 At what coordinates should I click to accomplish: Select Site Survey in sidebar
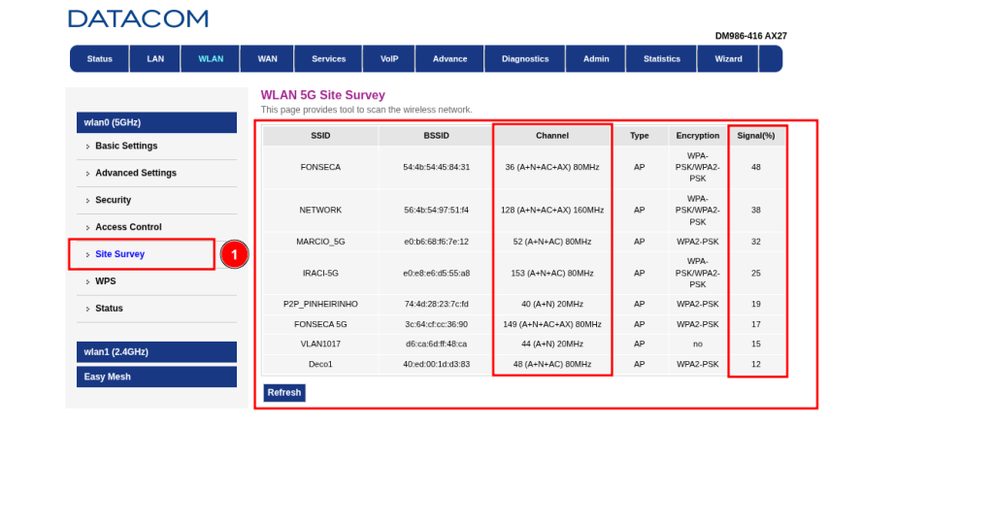119,254
